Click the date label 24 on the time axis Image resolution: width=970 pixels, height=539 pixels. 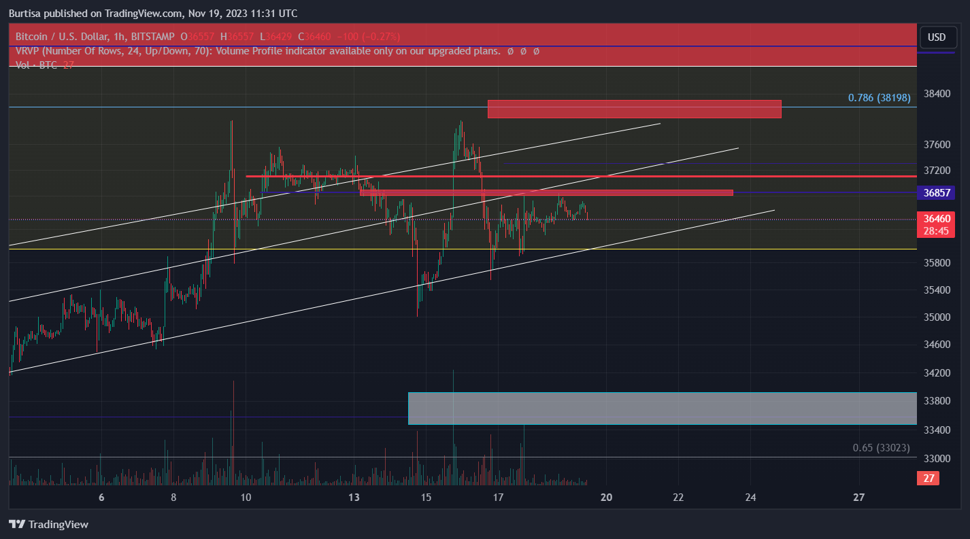click(x=750, y=498)
